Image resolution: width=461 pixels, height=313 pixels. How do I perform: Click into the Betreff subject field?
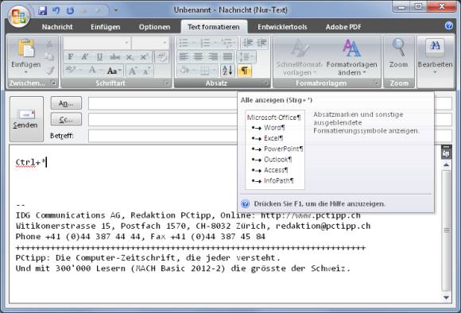coord(162,136)
